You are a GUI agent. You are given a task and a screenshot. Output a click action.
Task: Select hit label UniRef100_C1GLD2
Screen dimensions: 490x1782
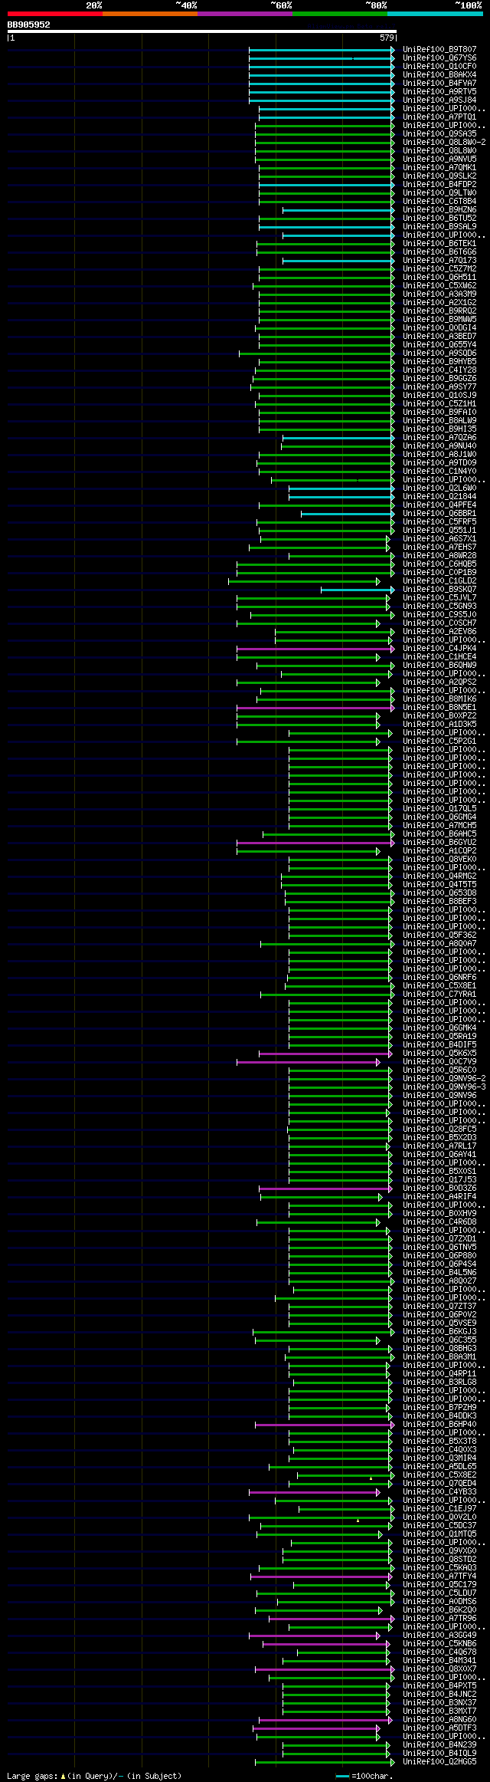pyautogui.click(x=439, y=581)
